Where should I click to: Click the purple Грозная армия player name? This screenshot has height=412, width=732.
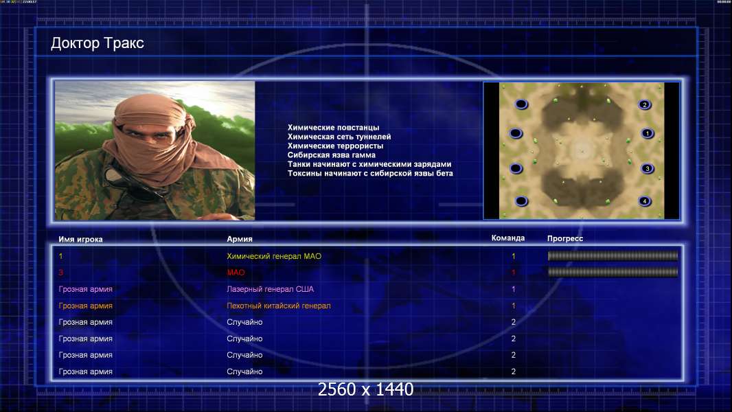click(85, 289)
